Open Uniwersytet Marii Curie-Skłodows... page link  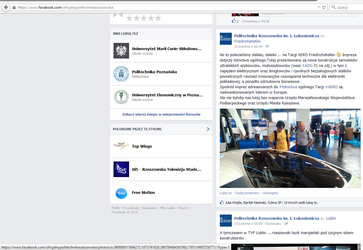[x=167, y=49]
